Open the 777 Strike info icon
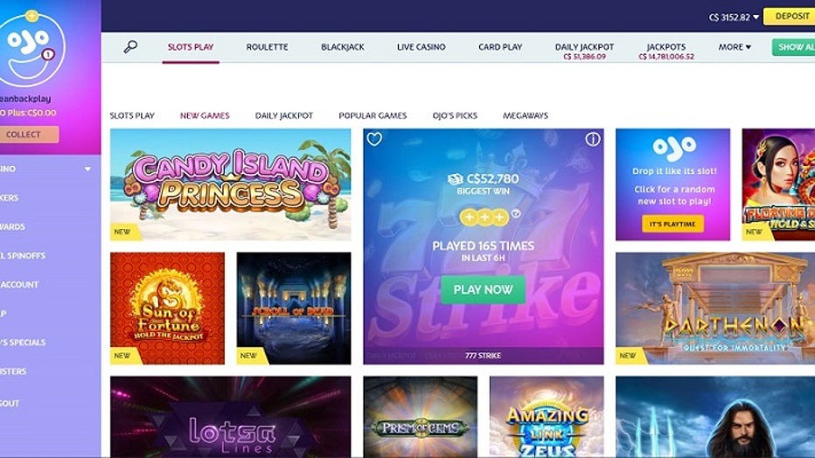This screenshot has width=815, height=458. 593,139
